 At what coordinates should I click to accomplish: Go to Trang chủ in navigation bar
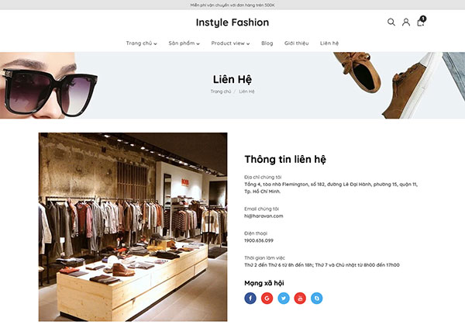pyautogui.click(x=139, y=43)
